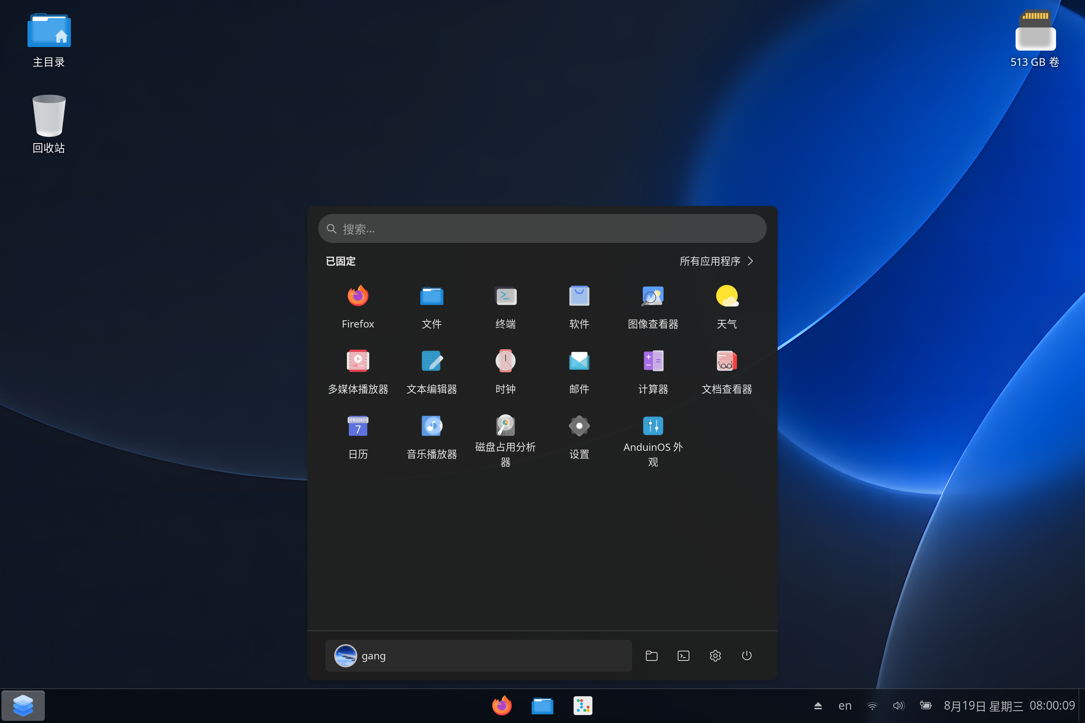The height and width of the screenshot is (723, 1085).
Task: Open 磁盘占用分析器 disk analyzer
Action: [506, 440]
